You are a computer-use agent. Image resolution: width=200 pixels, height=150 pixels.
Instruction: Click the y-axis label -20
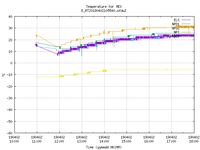click(10, 87)
